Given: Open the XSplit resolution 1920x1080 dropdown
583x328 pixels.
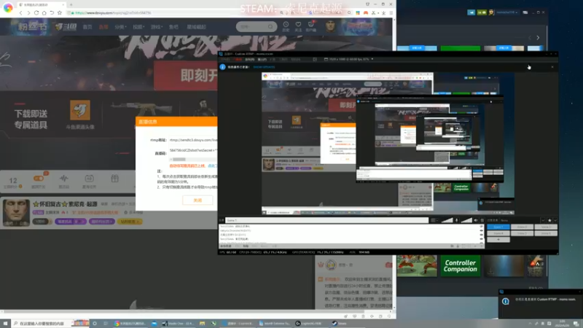Looking at the screenshot, I should (x=349, y=59).
